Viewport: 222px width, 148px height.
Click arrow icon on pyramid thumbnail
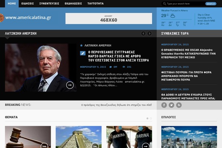coord(95,146)
